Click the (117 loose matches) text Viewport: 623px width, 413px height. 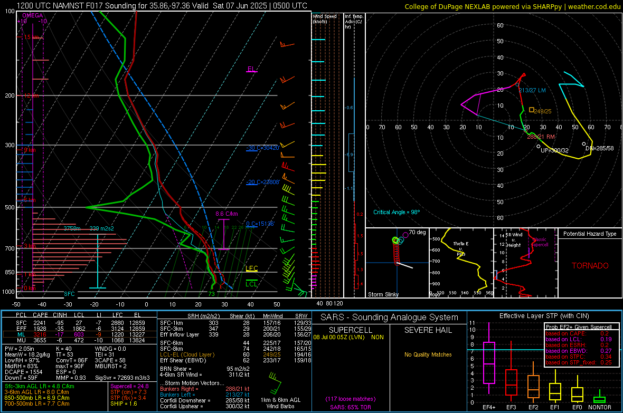point(351,399)
